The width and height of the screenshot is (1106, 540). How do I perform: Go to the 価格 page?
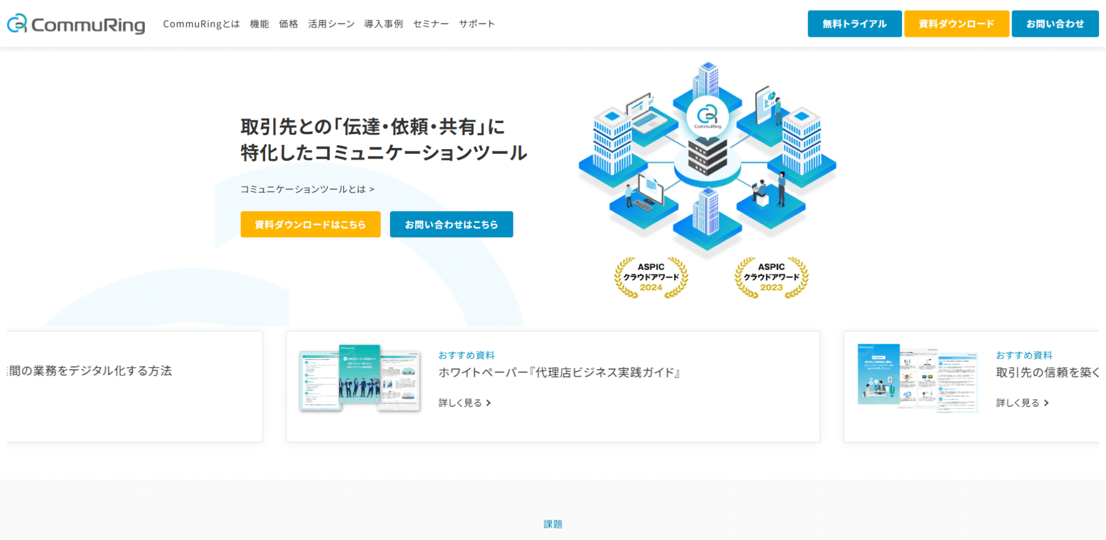288,24
